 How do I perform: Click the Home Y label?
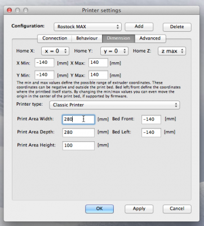point(83,51)
